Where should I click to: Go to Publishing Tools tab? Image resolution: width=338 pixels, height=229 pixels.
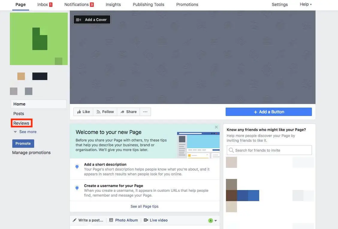[148, 4]
